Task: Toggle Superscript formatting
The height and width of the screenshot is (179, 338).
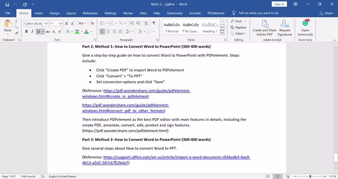Action: 60,32
